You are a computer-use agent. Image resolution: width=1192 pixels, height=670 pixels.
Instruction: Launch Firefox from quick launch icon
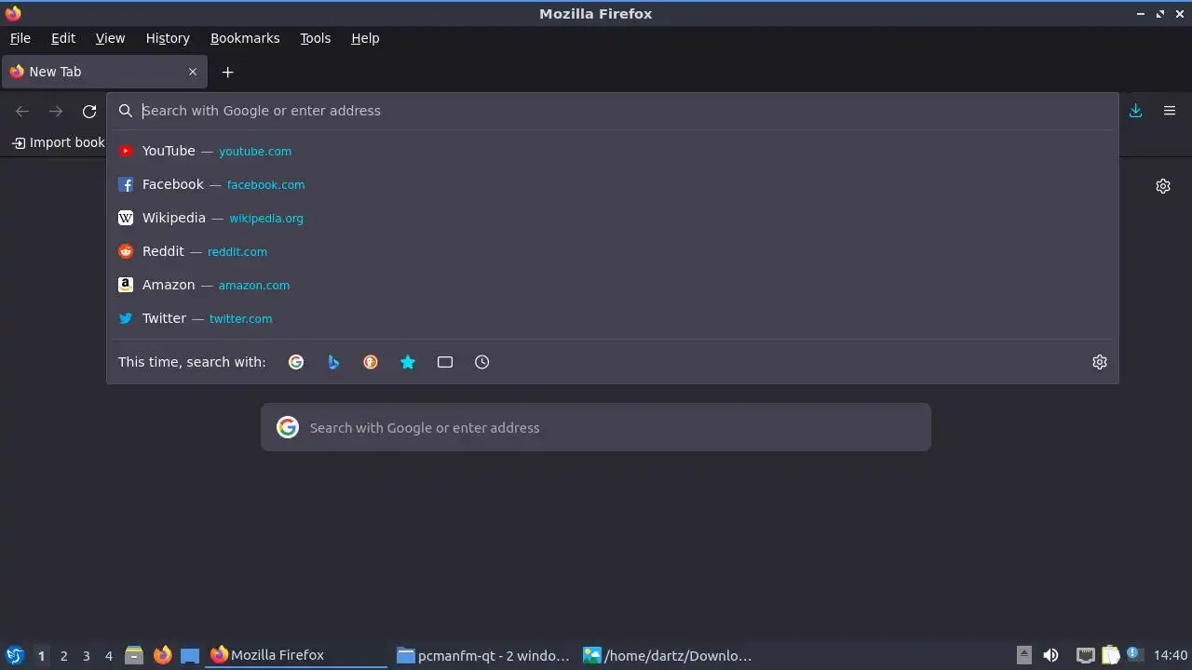(x=162, y=655)
